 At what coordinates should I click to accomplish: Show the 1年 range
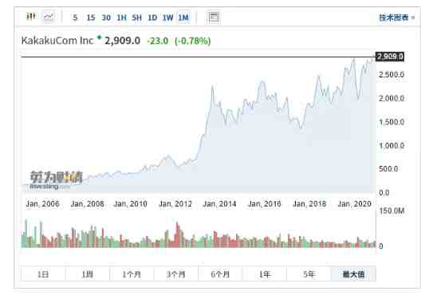(265, 274)
